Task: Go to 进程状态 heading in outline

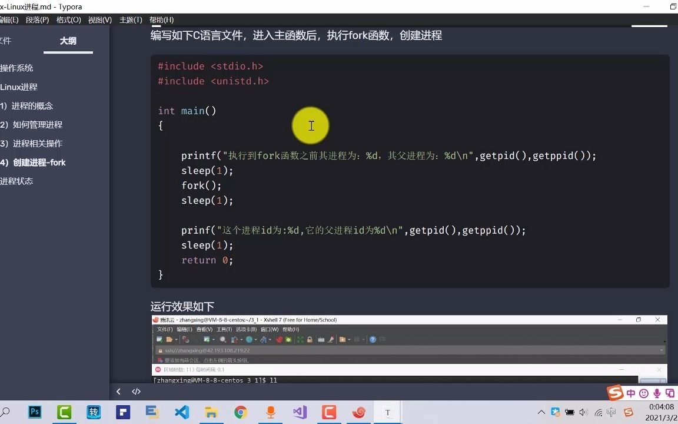Action: click(16, 181)
